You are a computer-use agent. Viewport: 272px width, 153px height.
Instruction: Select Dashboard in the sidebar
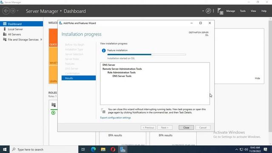[22, 24]
